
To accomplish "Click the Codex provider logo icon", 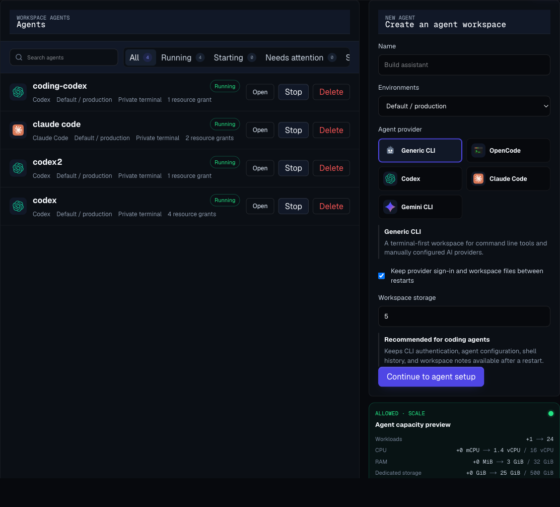I will tap(390, 178).
